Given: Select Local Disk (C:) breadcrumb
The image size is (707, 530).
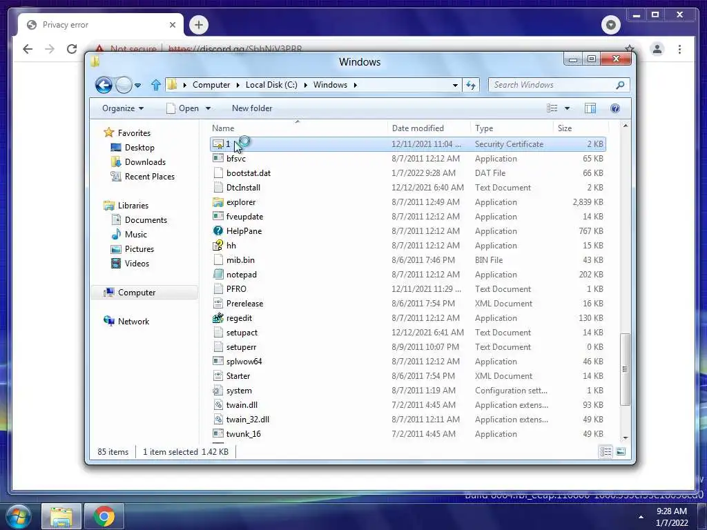Looking at the screenshot, I should coord(271,85).
